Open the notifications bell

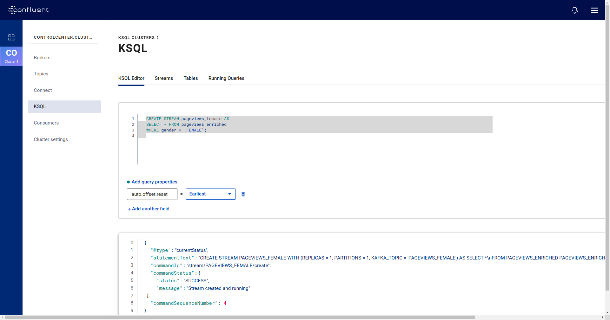(574, 10)
